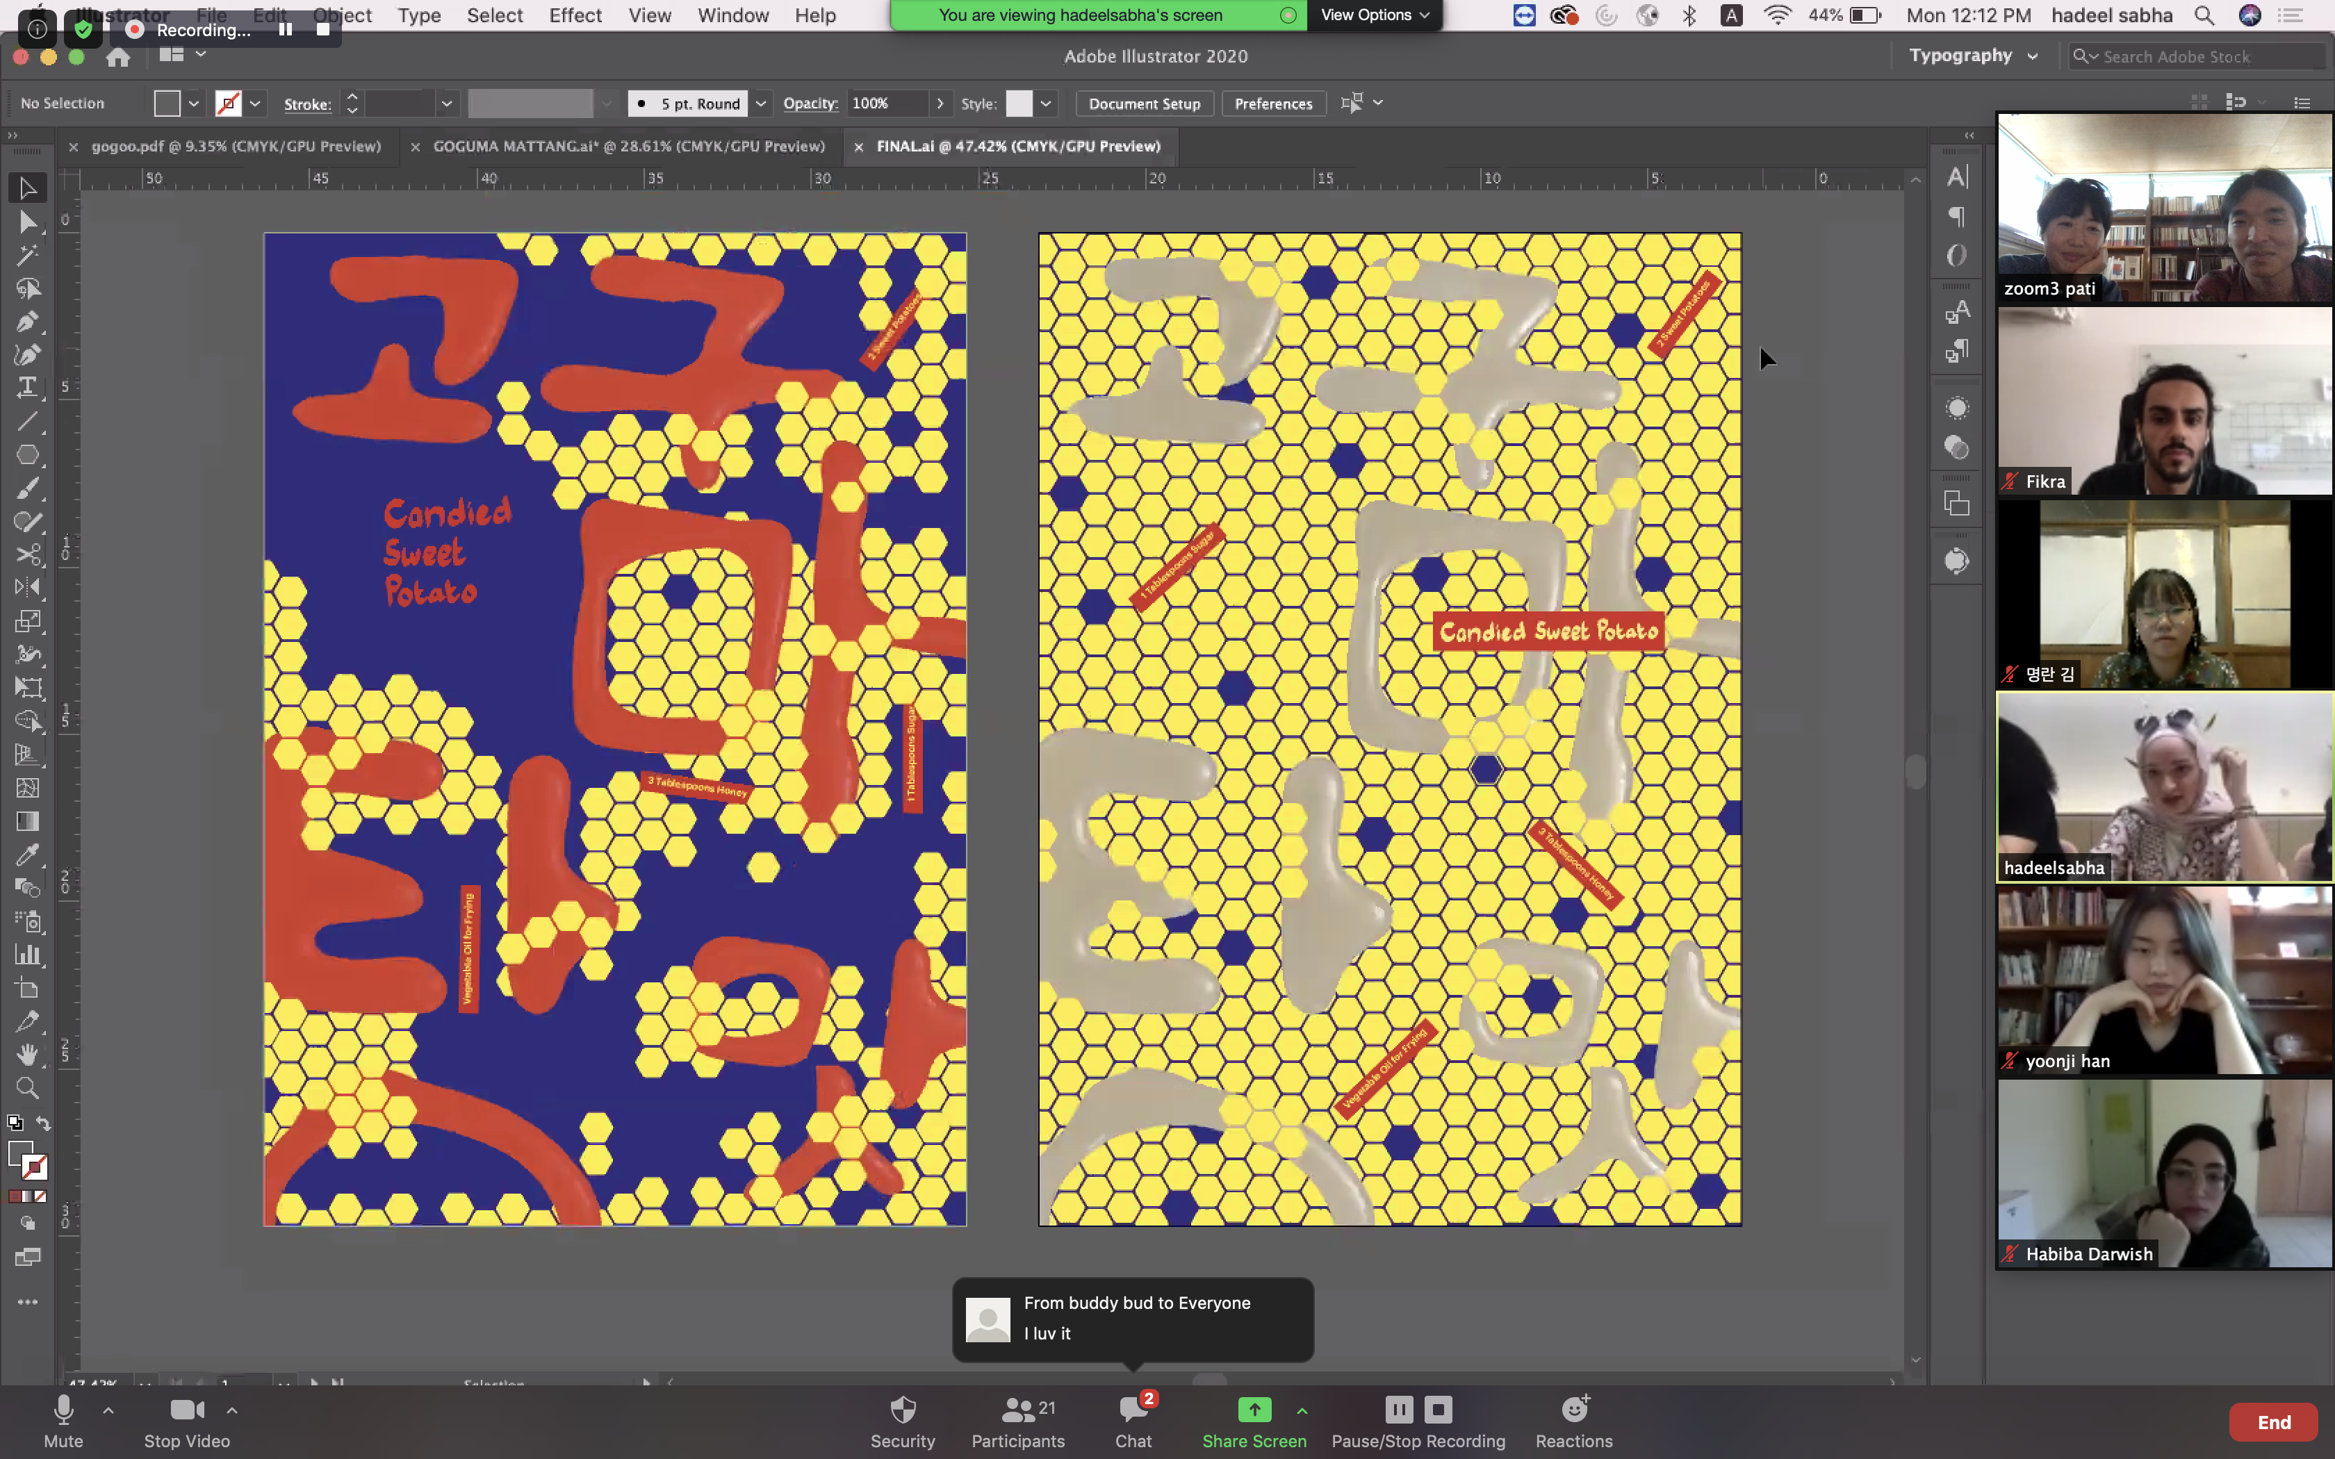2335x1459 pixels.
Task: Select the Polygon shape tool
Action: (x=27, y=454)
